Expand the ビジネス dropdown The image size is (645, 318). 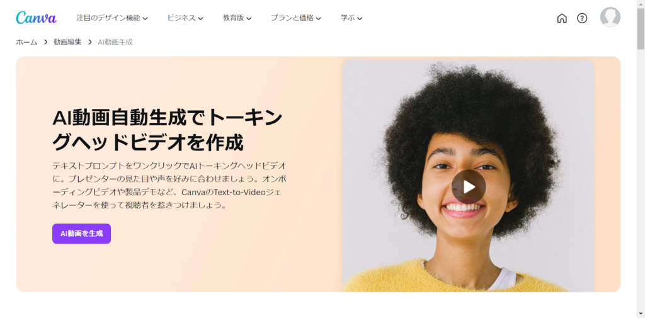pyautogui.click(x=185, y=18)
